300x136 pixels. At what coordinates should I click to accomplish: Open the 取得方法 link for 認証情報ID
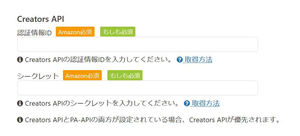pos(198,60)
